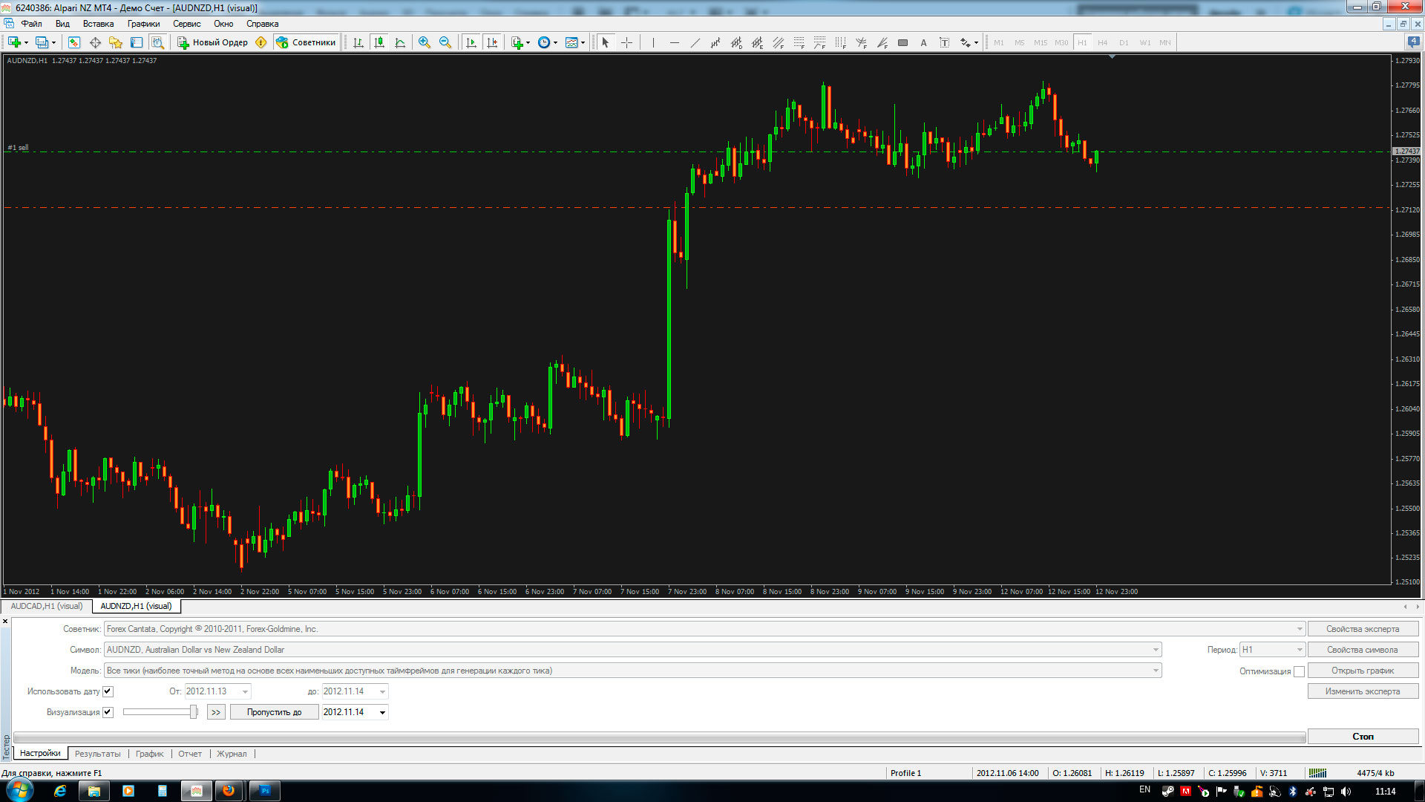Expand Модель ticks dropdown
Screen dimensions: 1425x802
(1156, 671)
